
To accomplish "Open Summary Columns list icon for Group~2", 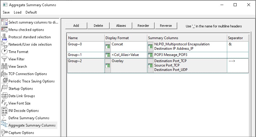I will point(150,66).
